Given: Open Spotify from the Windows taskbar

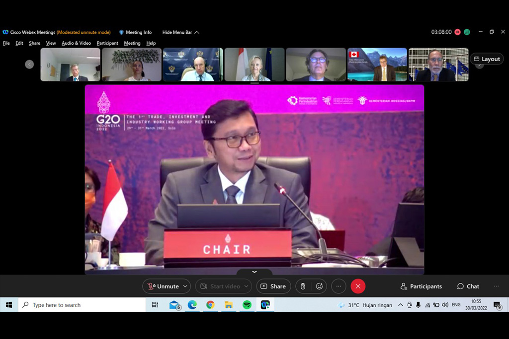Looking at the screenshot, I should point(247,305).
